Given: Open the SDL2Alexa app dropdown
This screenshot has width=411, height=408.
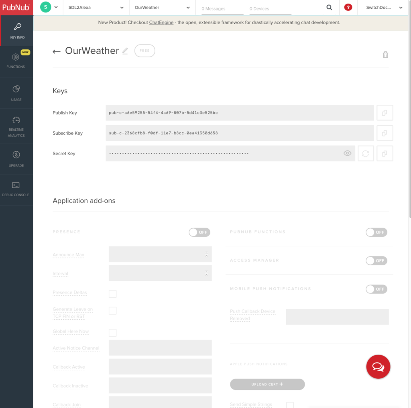Looking at the screenshot, I should pos(96,8).
